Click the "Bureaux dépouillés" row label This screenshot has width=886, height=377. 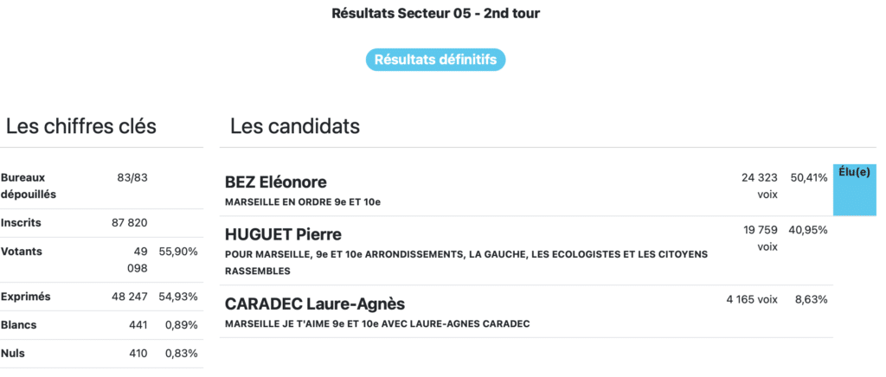(x=29, y=186)
